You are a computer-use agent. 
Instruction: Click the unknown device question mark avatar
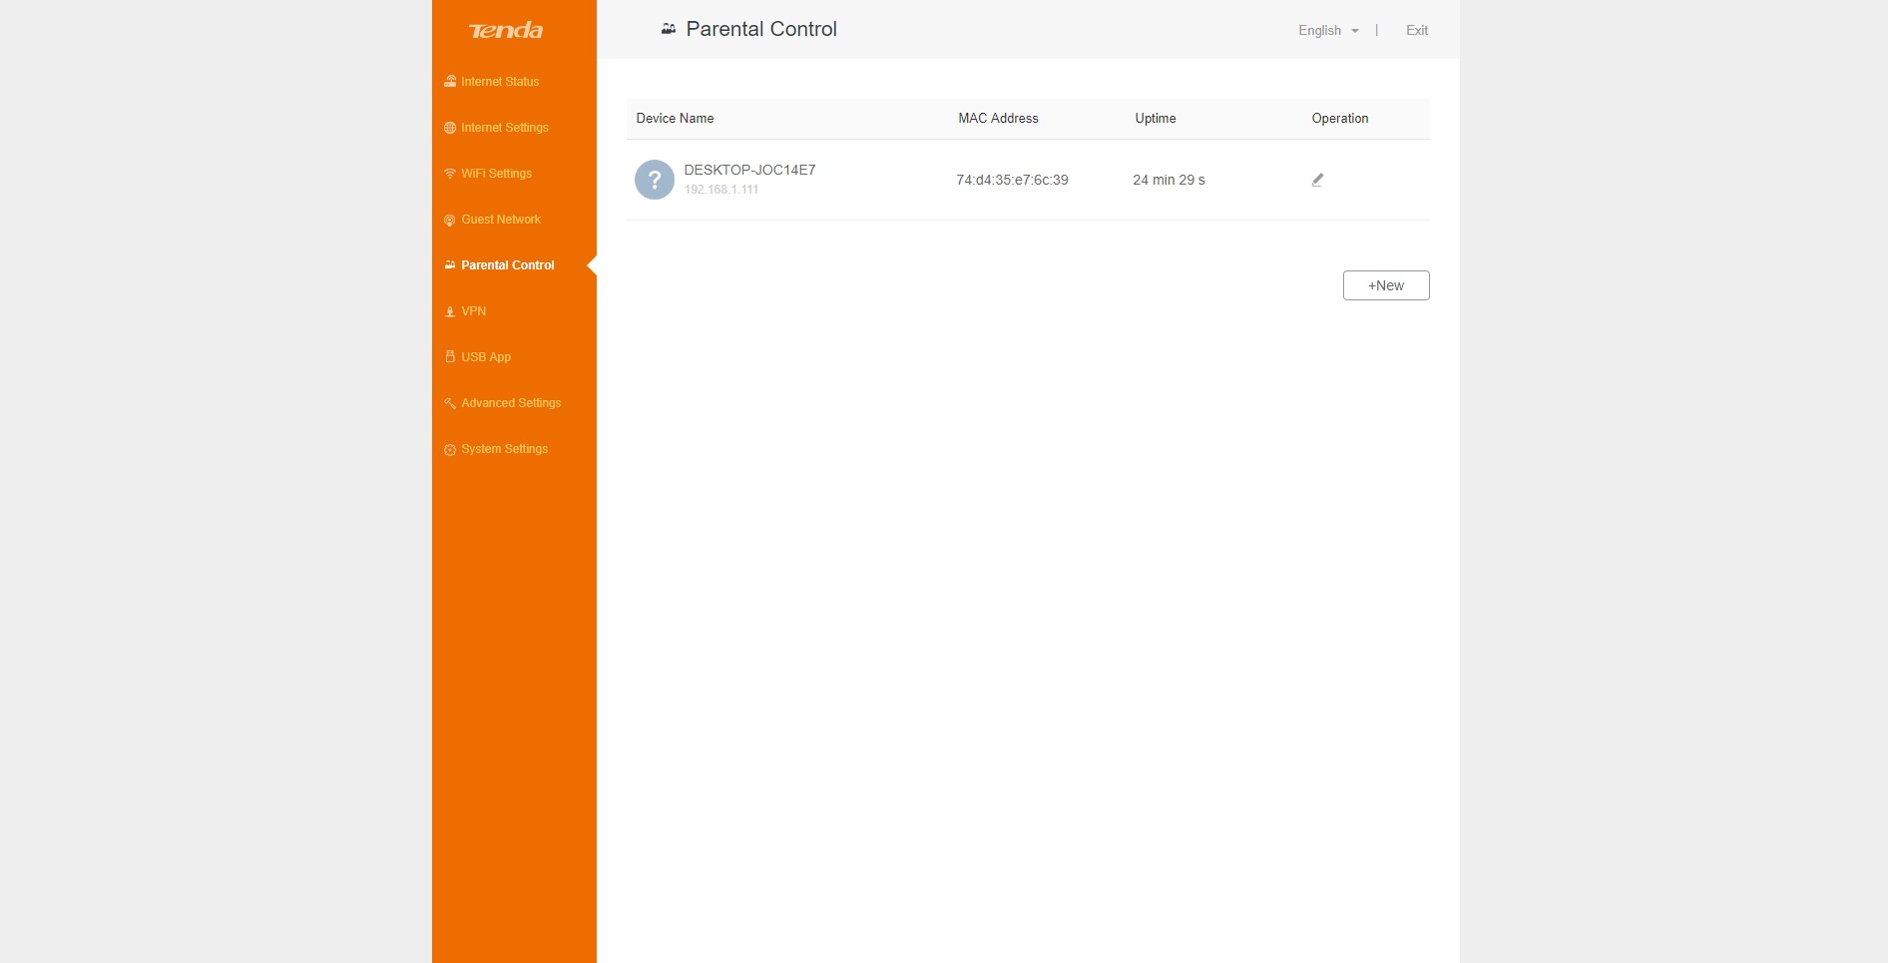[x=655, y=180]
